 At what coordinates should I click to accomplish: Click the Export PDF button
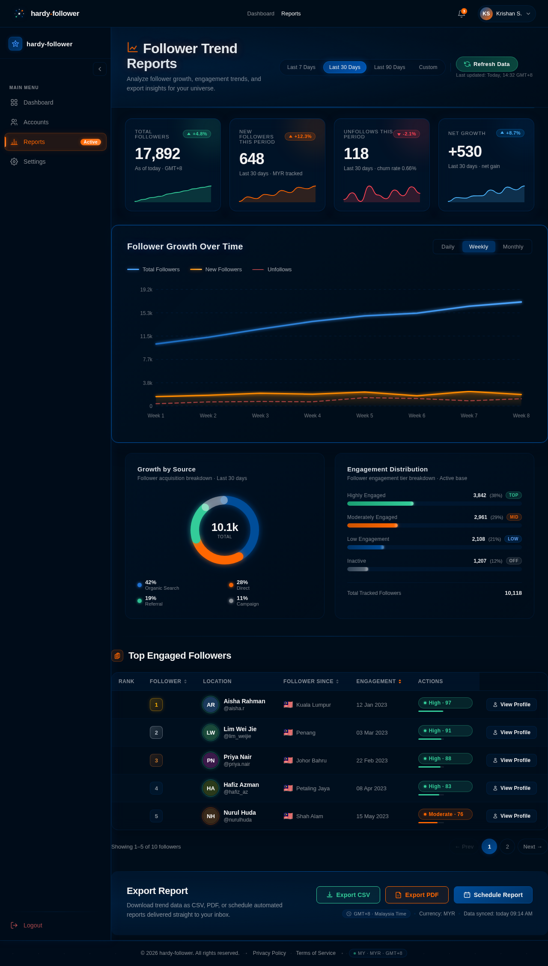tap(417, 895)
